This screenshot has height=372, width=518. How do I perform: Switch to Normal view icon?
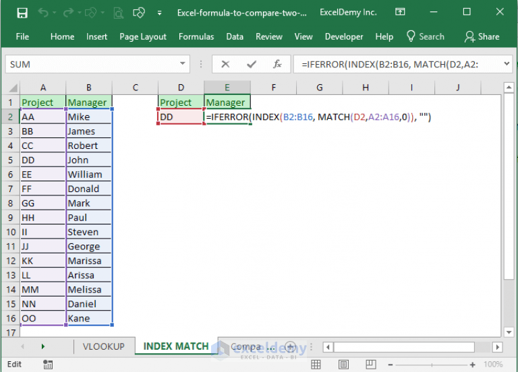coord(316,365)
